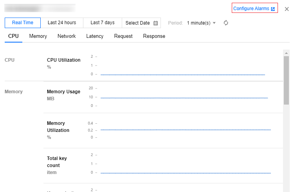The image size is (294, 192).
Task: Click the vertical scrollbar thumb
Action: pyautogui.click(x=286, y=80)
